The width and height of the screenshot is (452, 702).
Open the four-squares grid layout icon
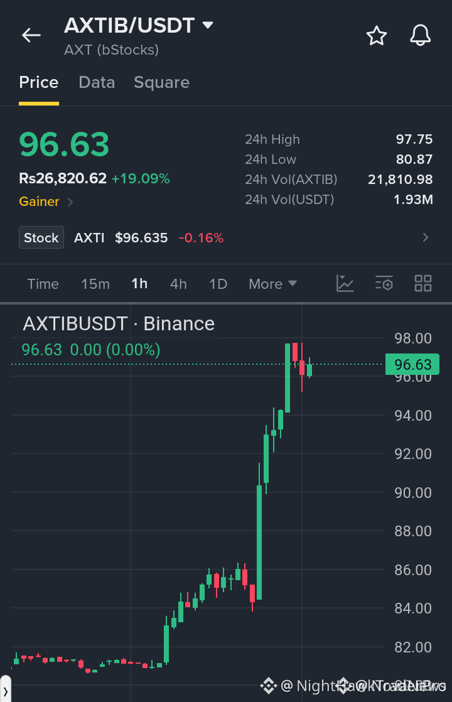tap(423, 283)
